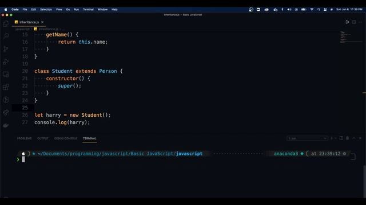The width and height of the screenshot is (366, 205).
Task: Open editor More Actions ellipsis
Action: click(x=360, y=22)
